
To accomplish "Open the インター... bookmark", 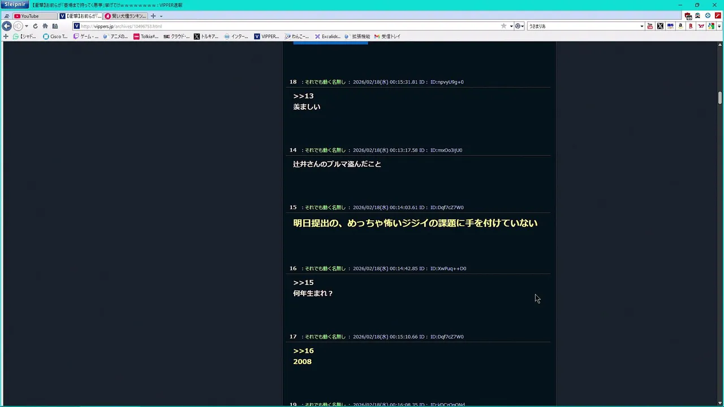I will pyautogui.click(x=236, y=36).
